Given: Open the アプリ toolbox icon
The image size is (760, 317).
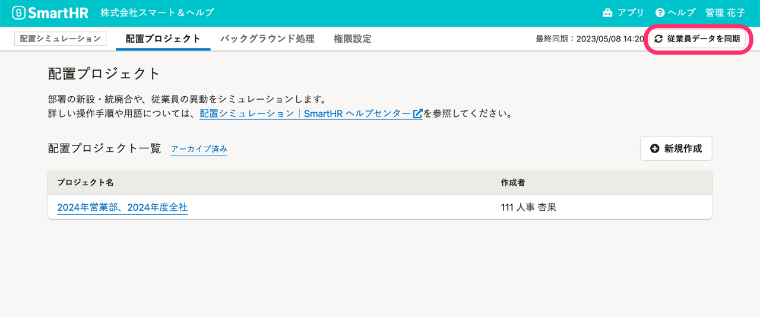Looking at the screenshot, I should click(x=607, y=13).
